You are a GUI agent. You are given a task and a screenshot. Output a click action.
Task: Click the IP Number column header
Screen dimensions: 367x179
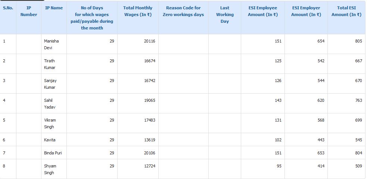pos(28,11)
